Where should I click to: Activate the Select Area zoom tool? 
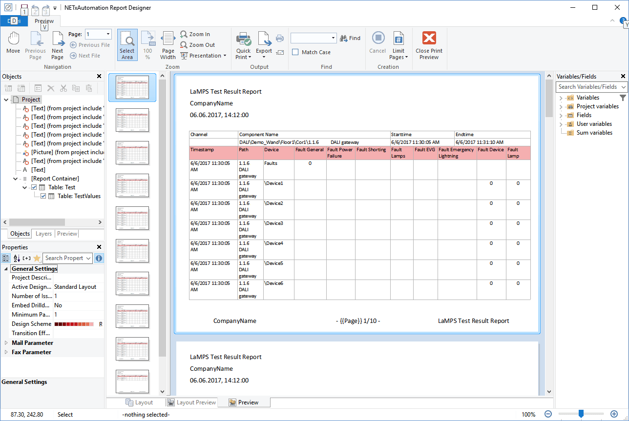(127, 45)
